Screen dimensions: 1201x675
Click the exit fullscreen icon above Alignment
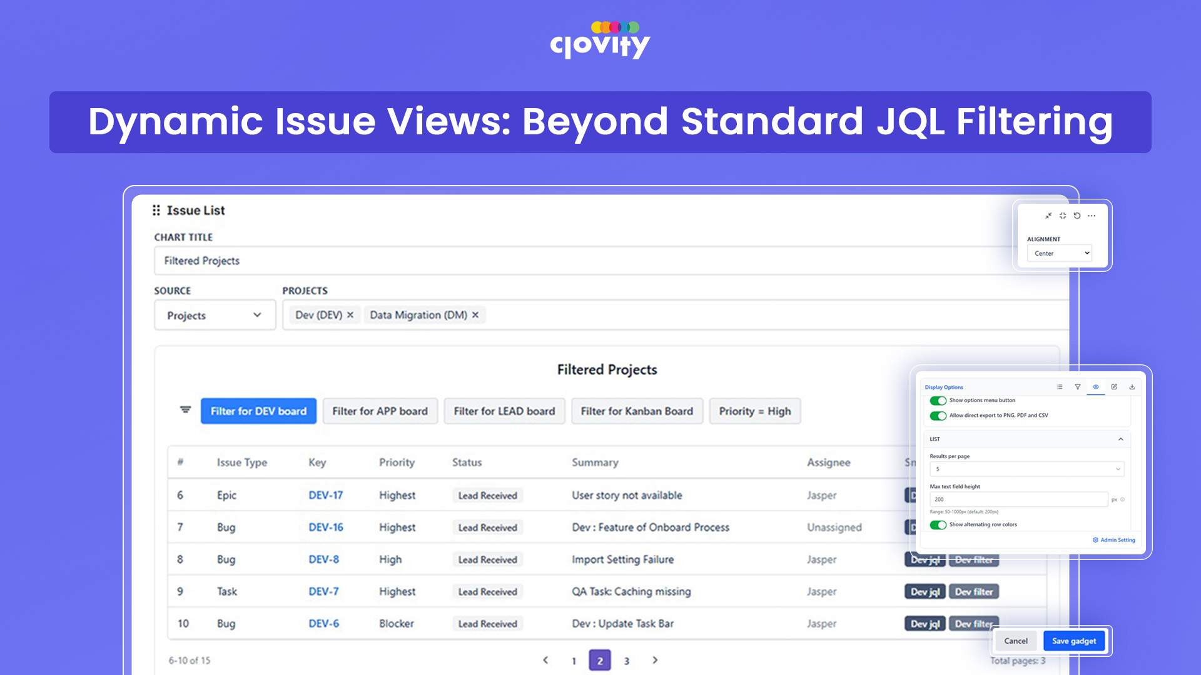coord(1063,216)
